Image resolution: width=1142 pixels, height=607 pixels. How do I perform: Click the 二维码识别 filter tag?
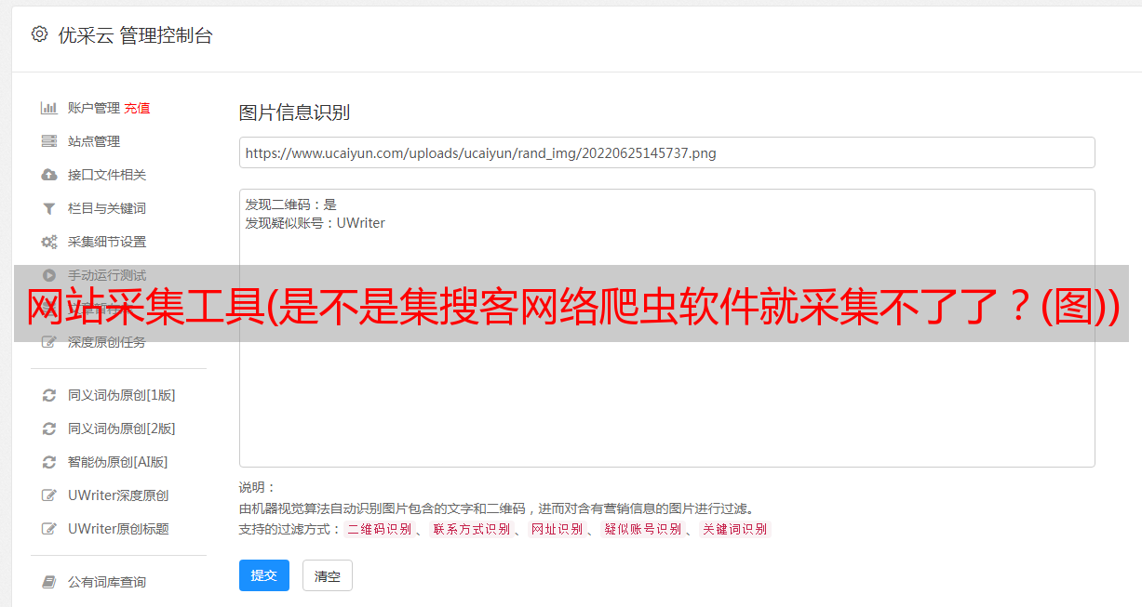tap(379, 529)
